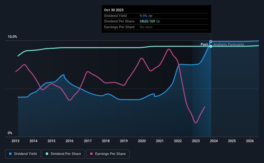Click the 2022 x-axis label
The height and width of the screenshot is (163, 264).
(x=178, y=141)
